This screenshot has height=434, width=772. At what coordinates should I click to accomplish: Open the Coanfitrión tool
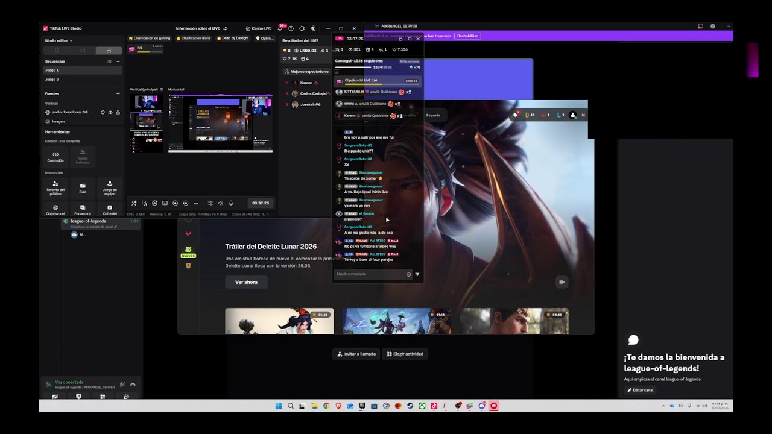(55, 157)
